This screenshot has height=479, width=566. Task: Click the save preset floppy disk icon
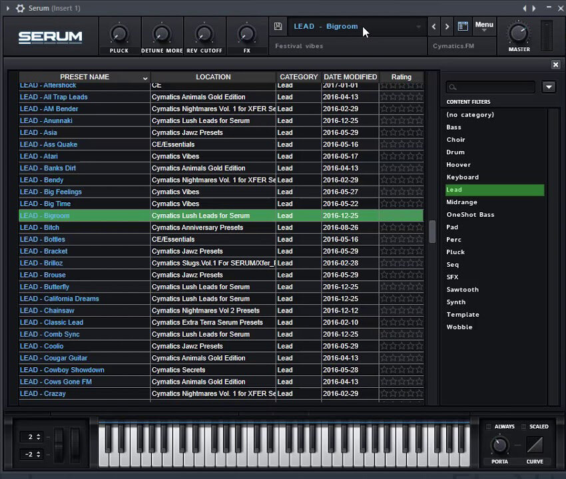[278, 26]
